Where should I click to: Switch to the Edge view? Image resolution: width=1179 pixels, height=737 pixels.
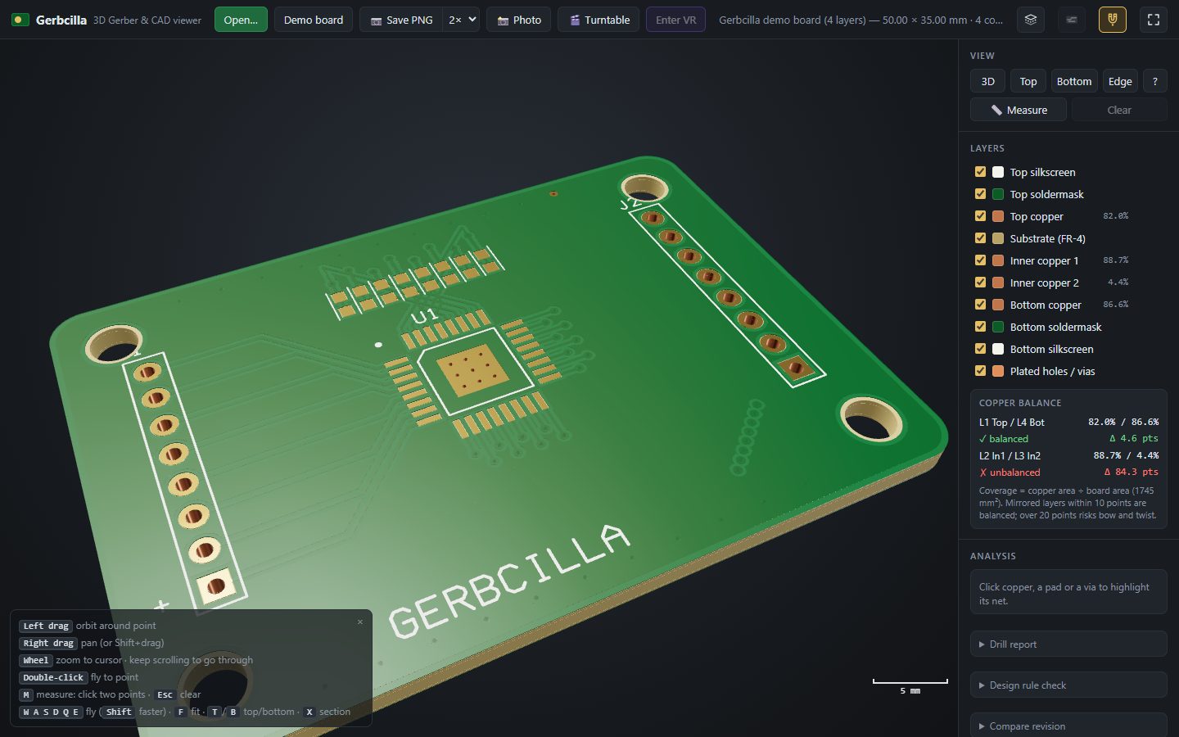[x=1120, y=81]
